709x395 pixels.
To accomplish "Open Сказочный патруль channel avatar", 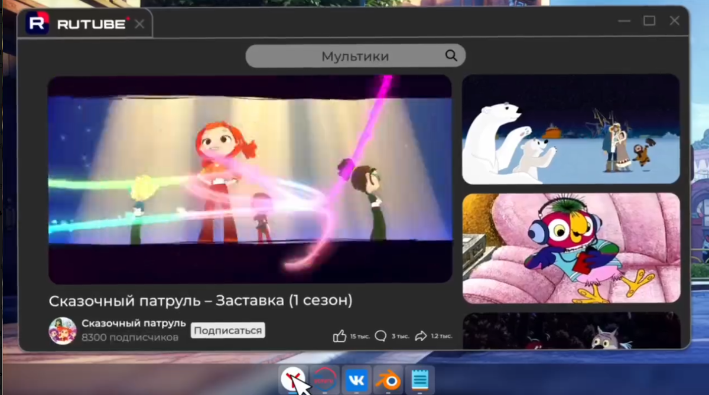I will coord(62,331).
